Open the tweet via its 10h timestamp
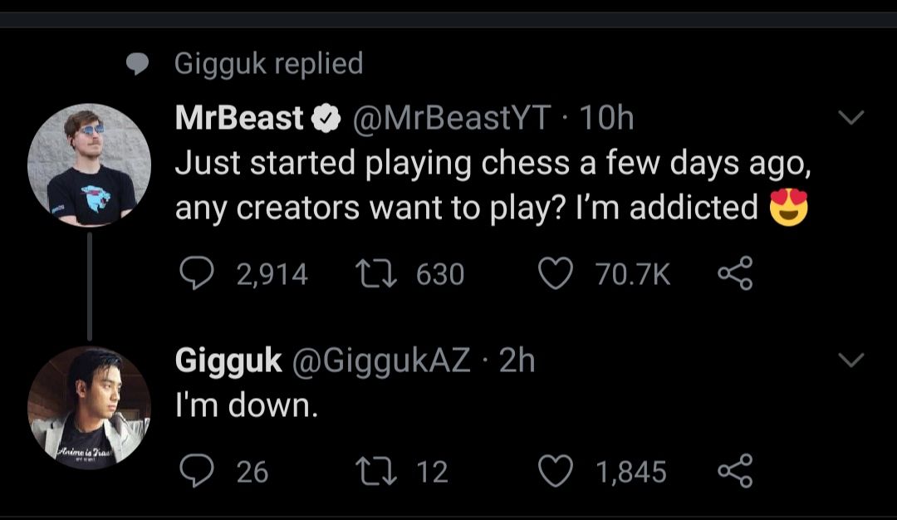897x520 pixels. [606, 120]
